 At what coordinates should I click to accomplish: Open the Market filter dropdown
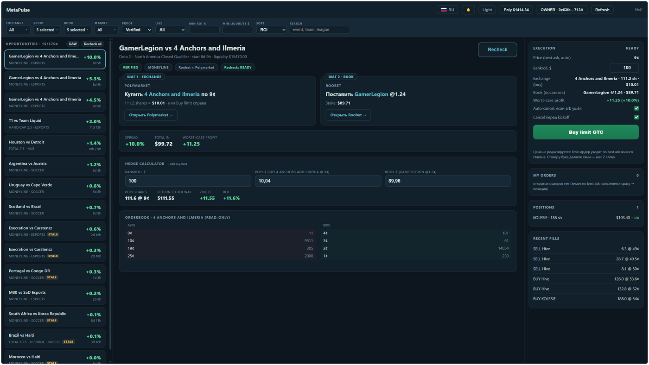[106, 30]
